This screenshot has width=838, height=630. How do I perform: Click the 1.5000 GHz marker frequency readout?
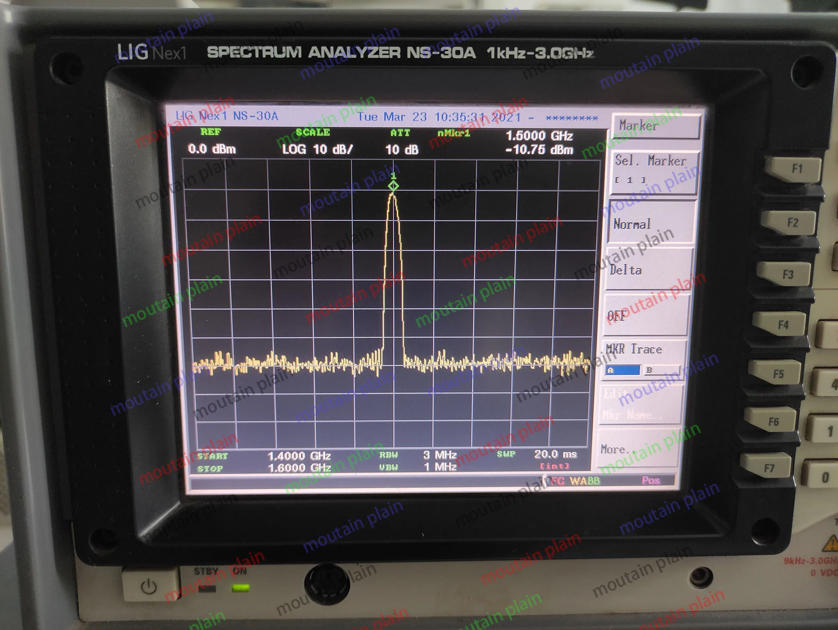(x=539, y=136)
